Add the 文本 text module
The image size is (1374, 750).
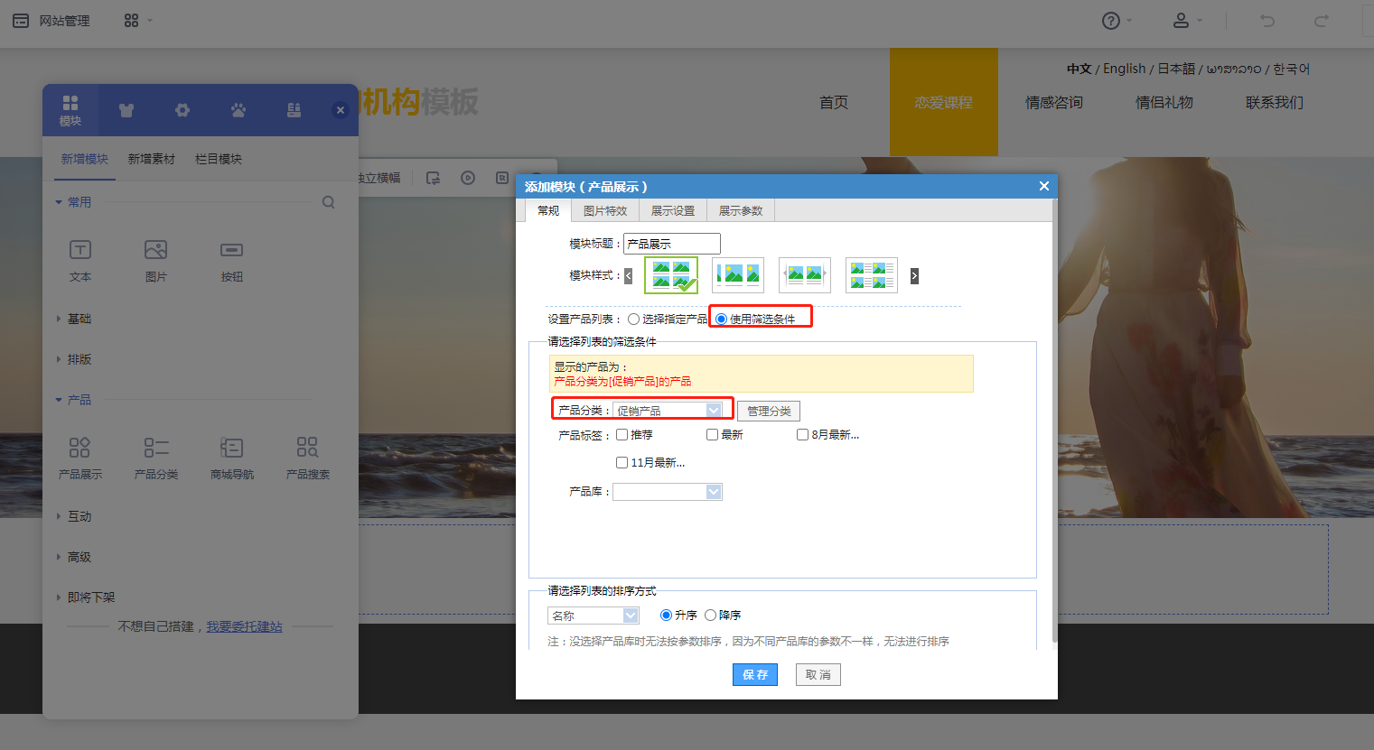tap(80, 251)
